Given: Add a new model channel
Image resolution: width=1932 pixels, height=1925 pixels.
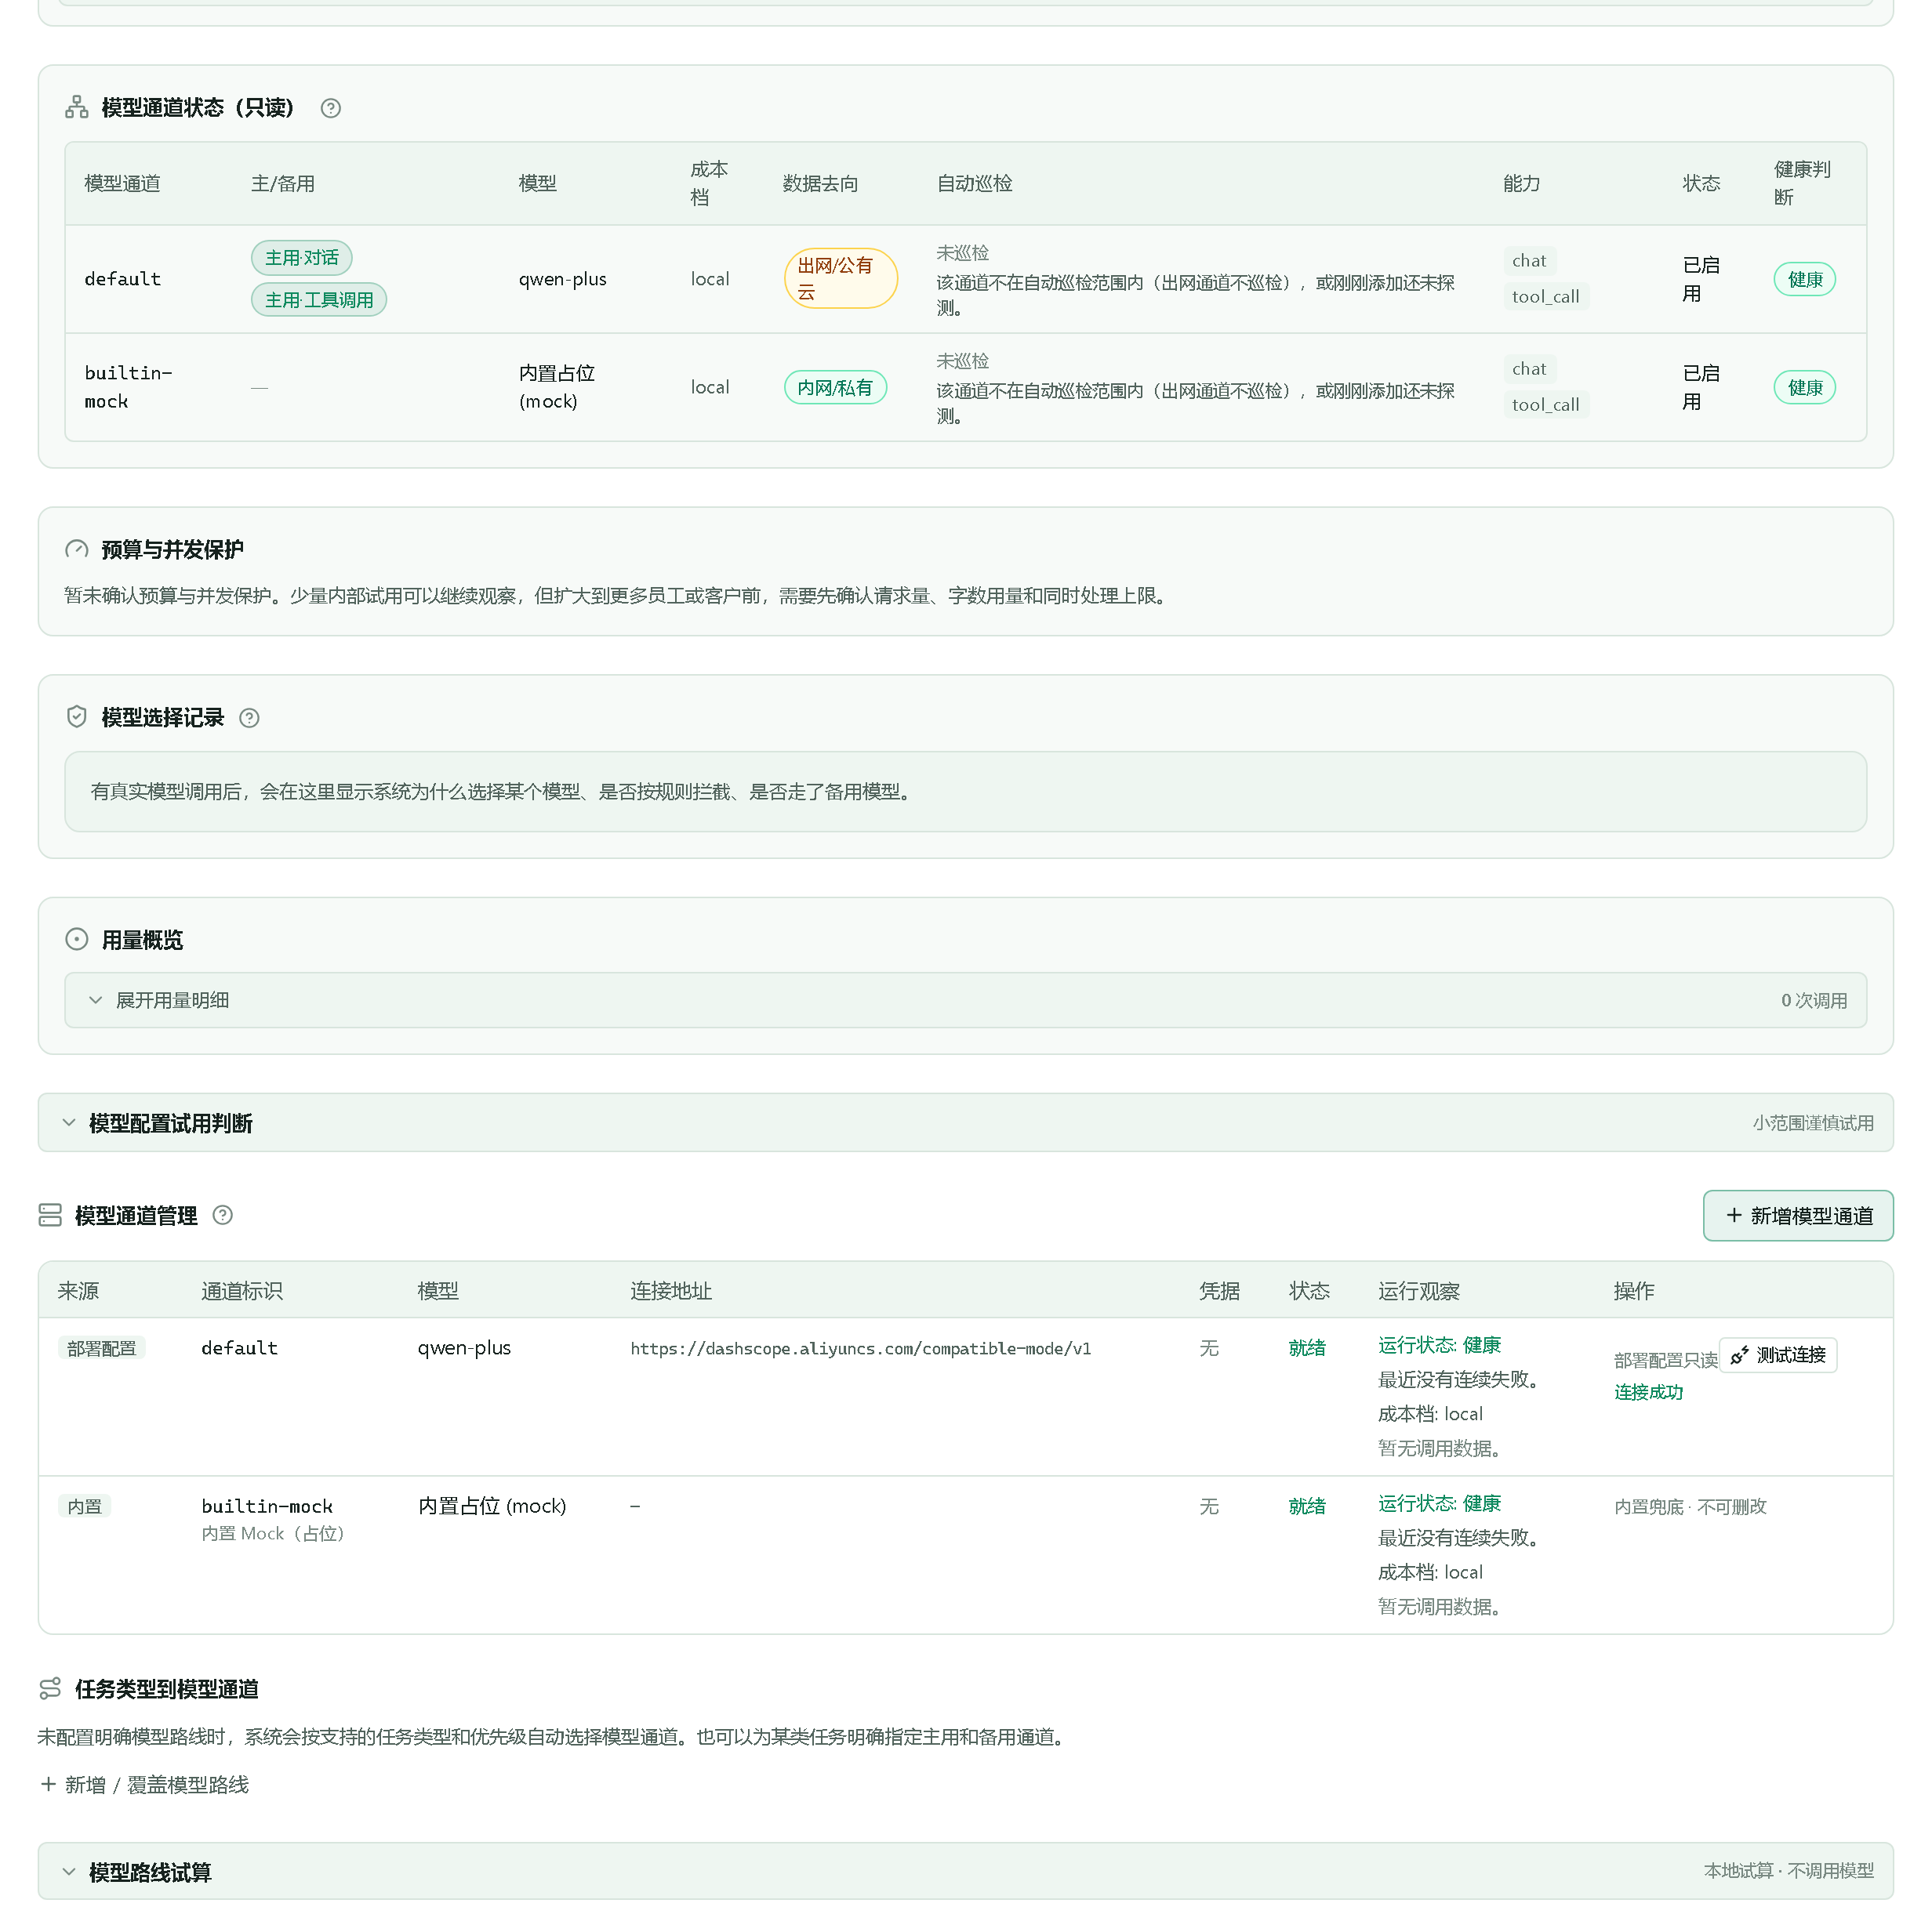Looking at the screenshot, I should click(x=1798, y=1216).
